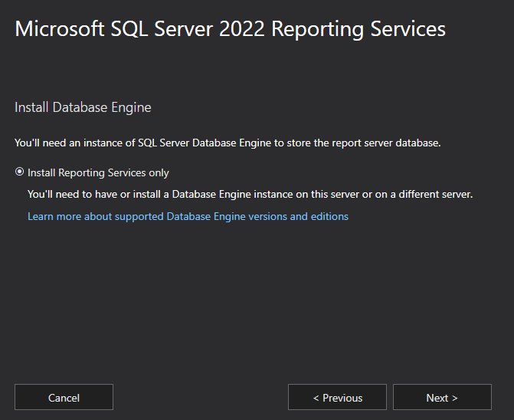Cancel the Reporting Services setup
The width and height of the screenshot is (514, 420).
[64, 397]
